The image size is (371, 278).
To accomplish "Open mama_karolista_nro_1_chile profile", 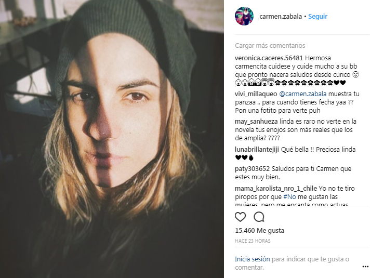I will click(276, 189).
